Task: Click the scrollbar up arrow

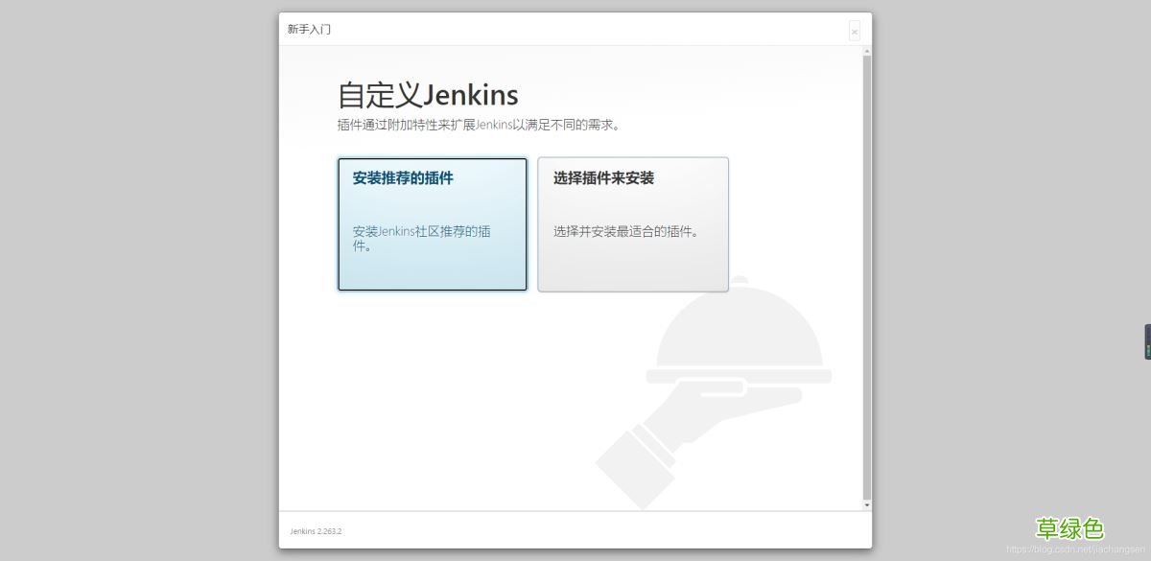Action: tap(867, 51)
